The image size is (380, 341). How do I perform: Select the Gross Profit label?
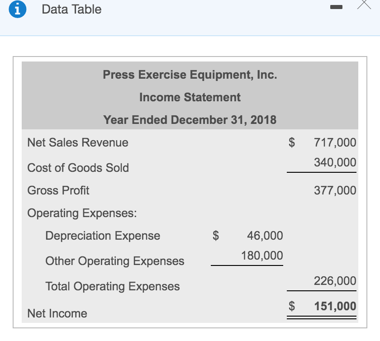(x=58, y=190)
